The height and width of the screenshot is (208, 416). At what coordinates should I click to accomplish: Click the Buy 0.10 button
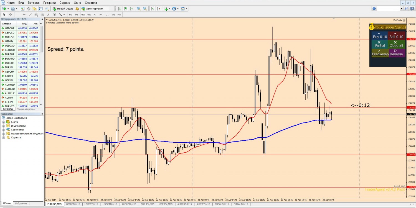click(380, 36)
